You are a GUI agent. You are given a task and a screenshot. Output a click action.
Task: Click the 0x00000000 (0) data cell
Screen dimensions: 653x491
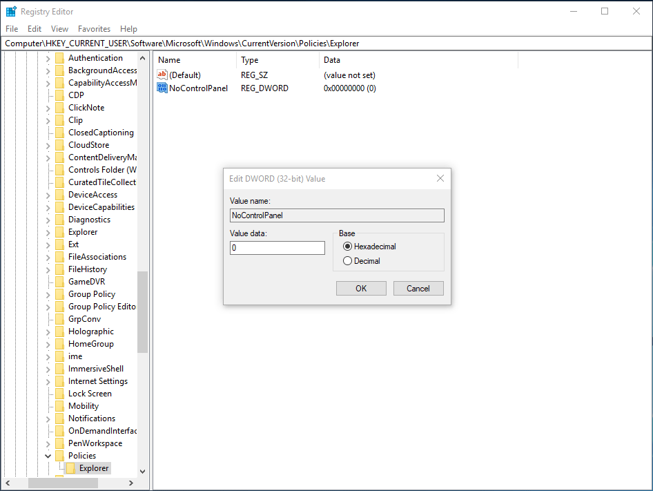tap(350, 88)
